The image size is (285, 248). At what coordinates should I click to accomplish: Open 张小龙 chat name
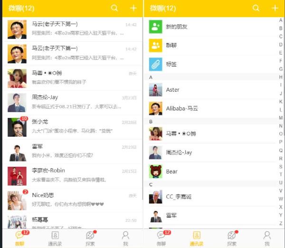coord(40,122)
